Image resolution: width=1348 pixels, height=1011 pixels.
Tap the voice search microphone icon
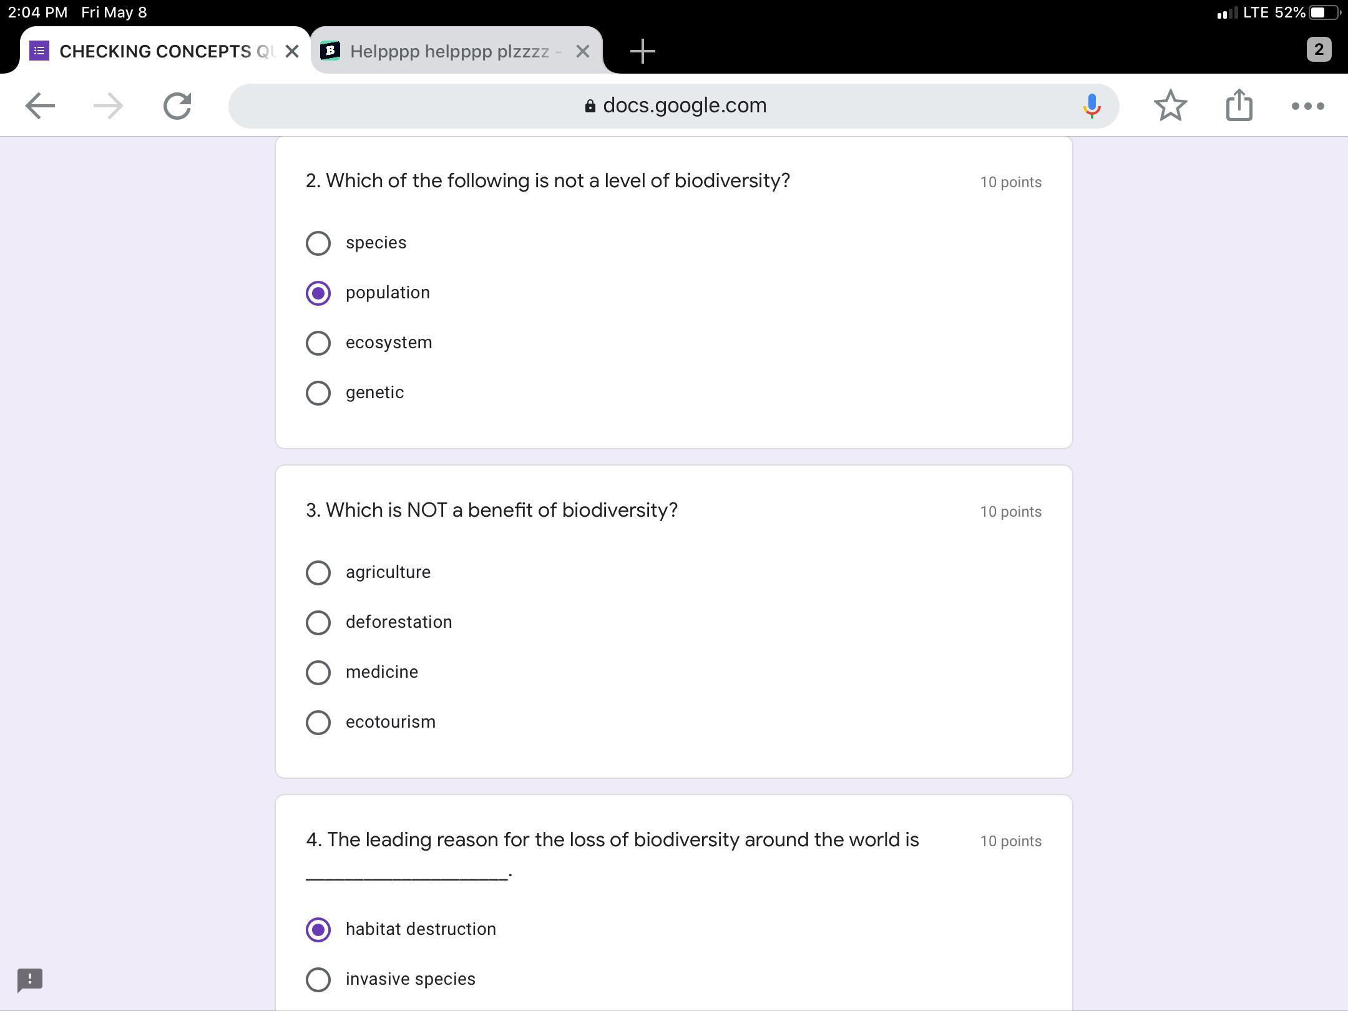pos(1092,106)
